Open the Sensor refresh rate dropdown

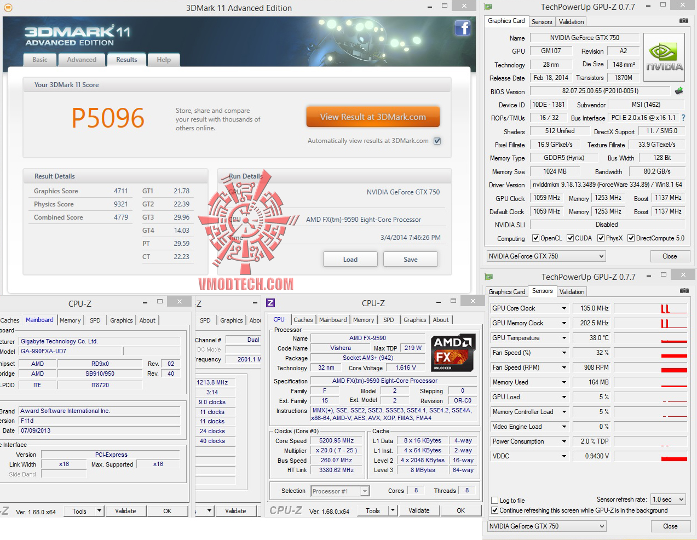pyautogui.click(x=668, y=499)
